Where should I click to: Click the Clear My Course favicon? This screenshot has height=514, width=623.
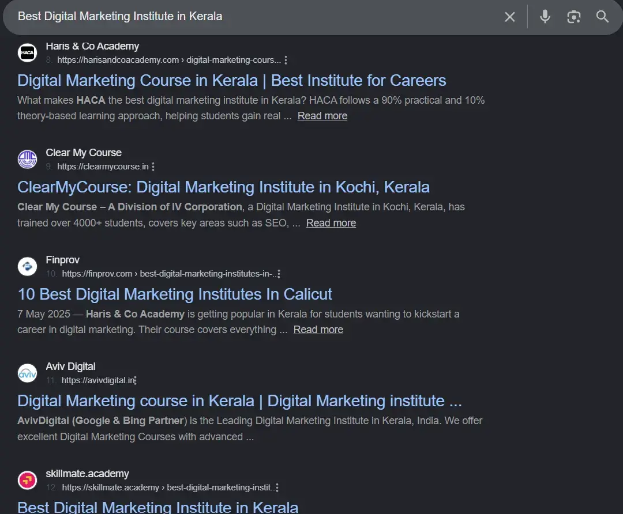coord(28,160)
